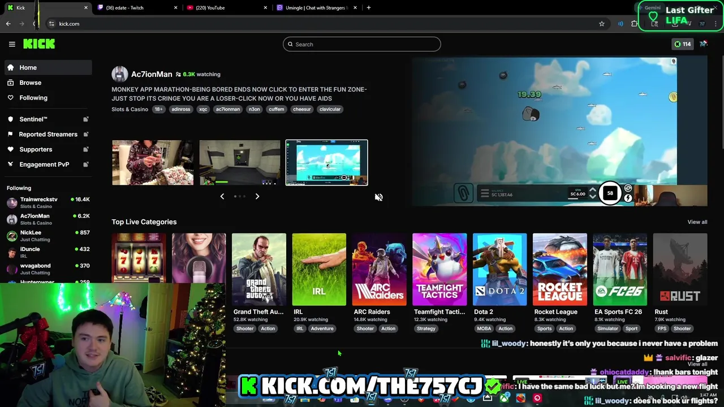Open Supporters sidebar entry
This screenshot has height=407, width=724.
(48, 149)
